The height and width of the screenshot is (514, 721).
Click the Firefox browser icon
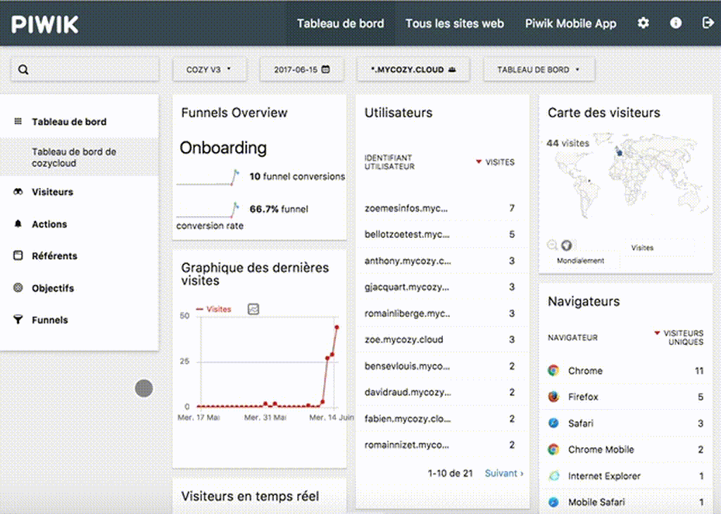[x=553, y=396]
